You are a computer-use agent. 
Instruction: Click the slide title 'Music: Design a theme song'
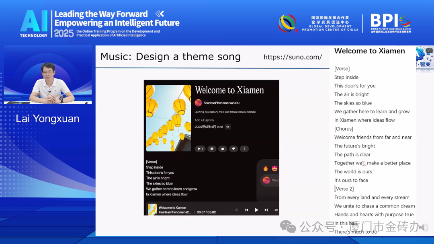[x=170, y=57]
